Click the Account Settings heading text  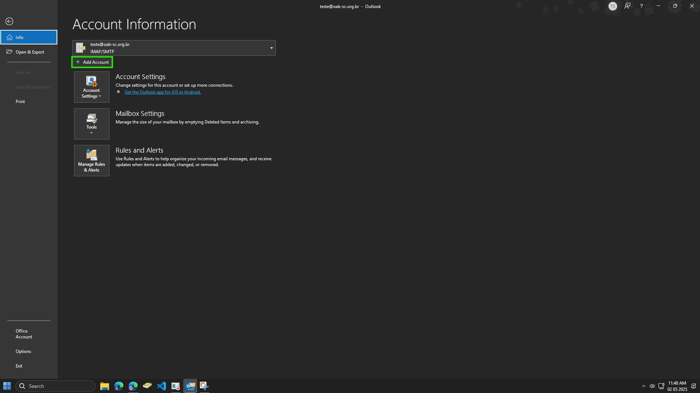point(140,77)
